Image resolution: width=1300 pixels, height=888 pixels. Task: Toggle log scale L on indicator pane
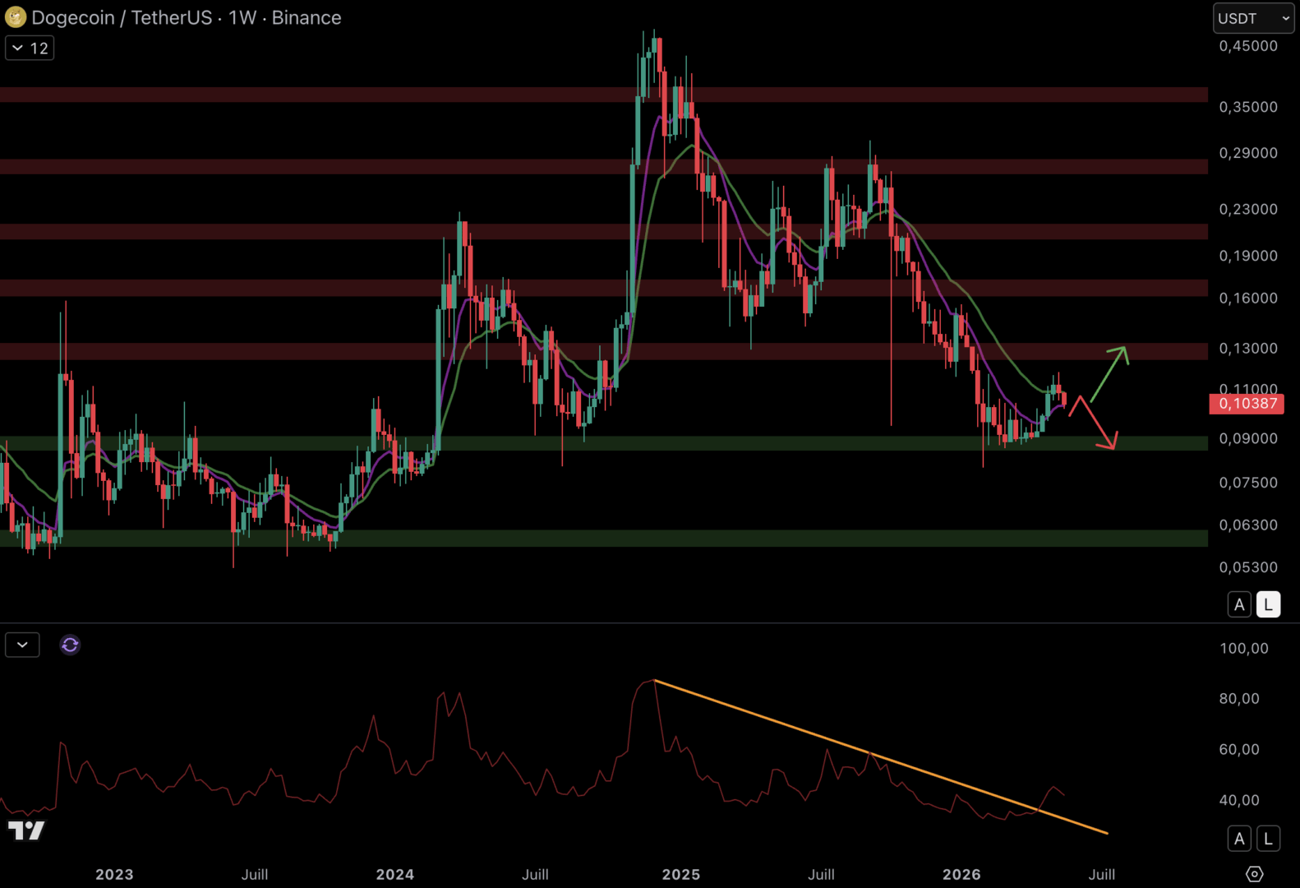pyautogui.click(x=1268, y=839)
